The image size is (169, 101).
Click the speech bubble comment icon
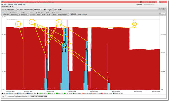tap(165, 9)
